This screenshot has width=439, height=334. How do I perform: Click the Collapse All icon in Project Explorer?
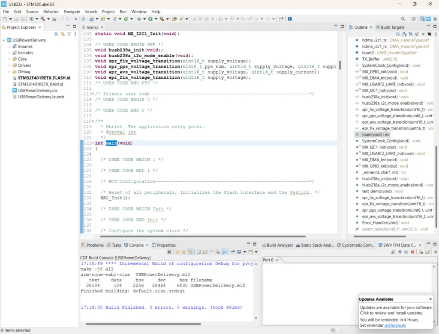pyautogui.click(x=56, y=34)
